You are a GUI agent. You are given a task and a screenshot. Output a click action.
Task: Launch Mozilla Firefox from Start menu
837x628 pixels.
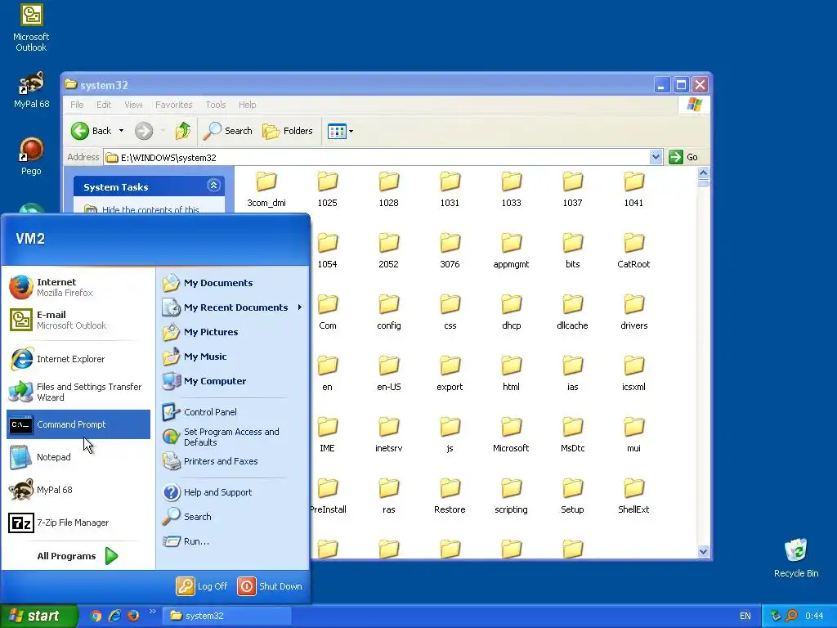tap(78, 287)
